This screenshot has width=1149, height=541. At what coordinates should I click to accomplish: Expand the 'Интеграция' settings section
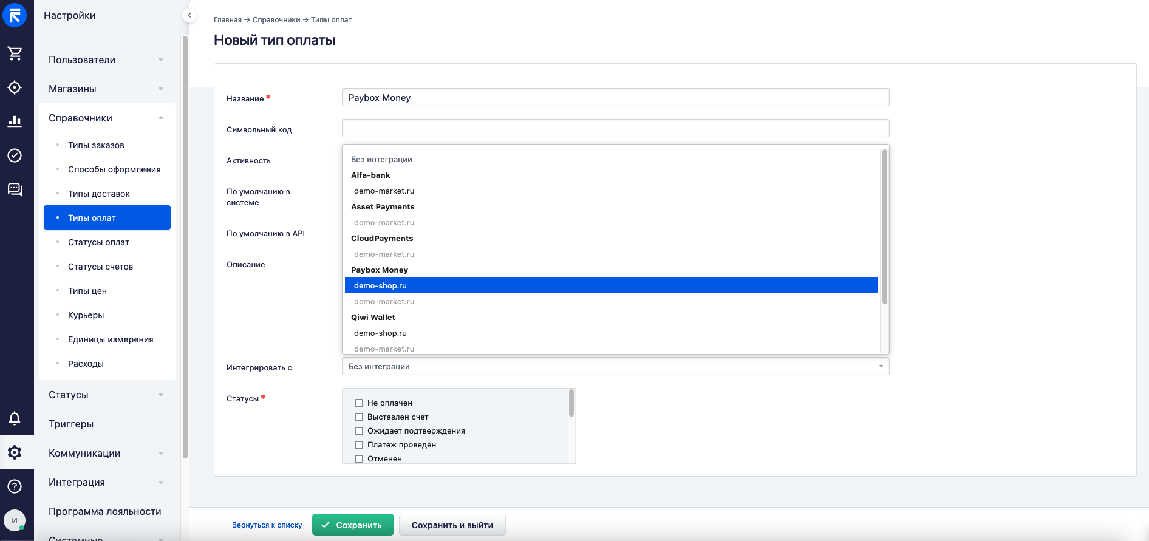(107, 482)
